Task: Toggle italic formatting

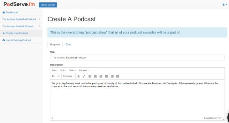Action: click(x=84, y=76)
